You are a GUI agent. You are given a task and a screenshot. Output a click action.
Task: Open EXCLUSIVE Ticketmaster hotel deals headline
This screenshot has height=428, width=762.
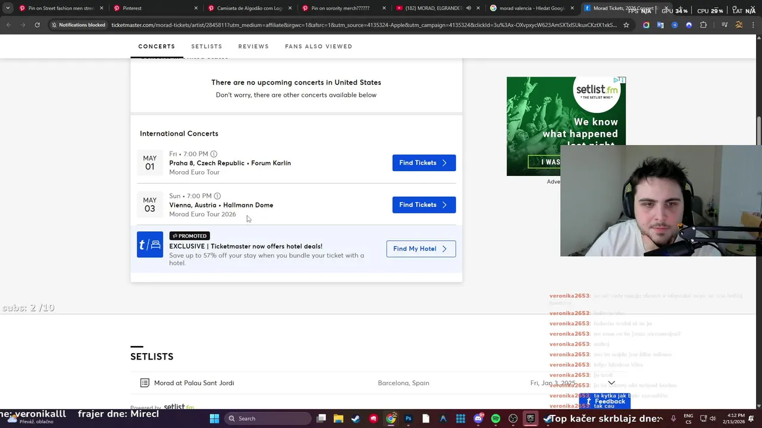pyautogui.click(x=246, y=246)
